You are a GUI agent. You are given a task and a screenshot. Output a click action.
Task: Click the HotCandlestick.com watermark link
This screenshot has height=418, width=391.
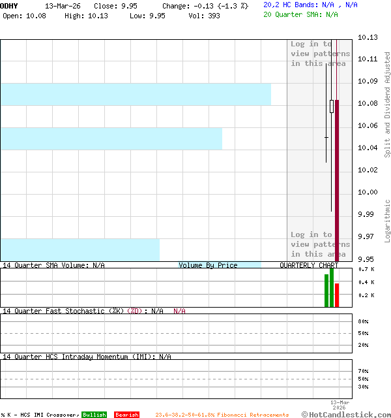tap(345, 414)
